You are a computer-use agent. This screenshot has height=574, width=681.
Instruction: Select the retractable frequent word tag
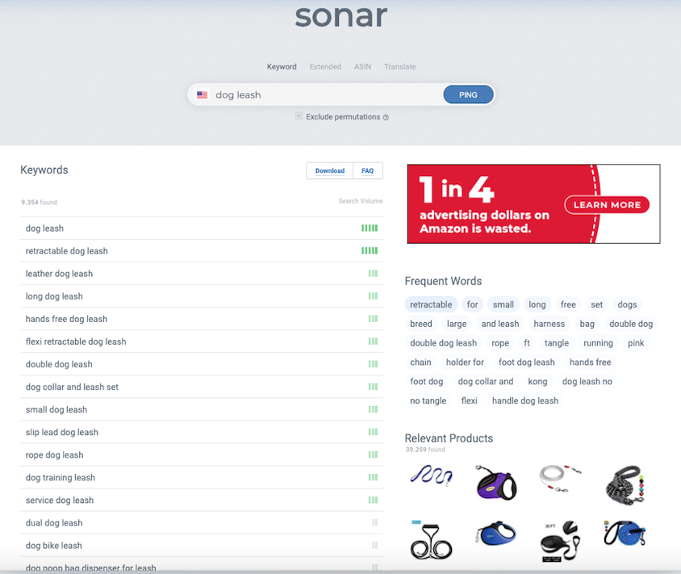click(x=431, y=304)
